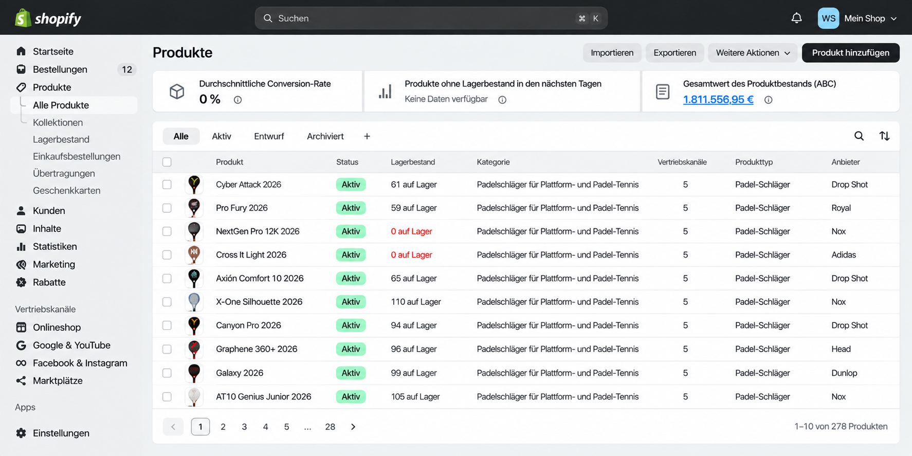This screenshot has height=456, width=912.
Task: Open the Galaxy 2026 product thumbnail
Action: pyautogui.click(x=194, y=373)
